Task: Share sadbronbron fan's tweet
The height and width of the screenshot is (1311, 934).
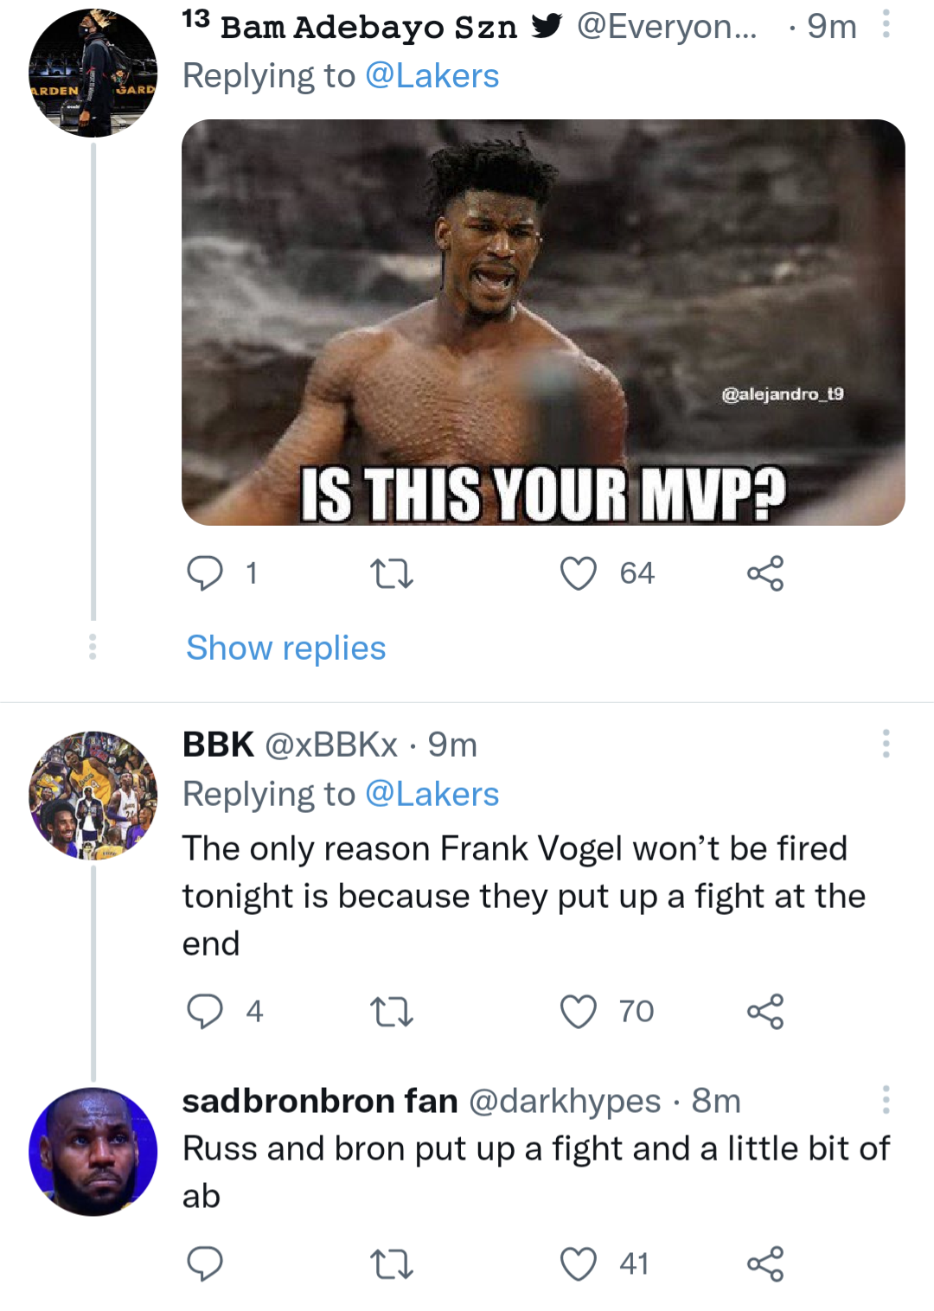Action: tap(765, 1263)
